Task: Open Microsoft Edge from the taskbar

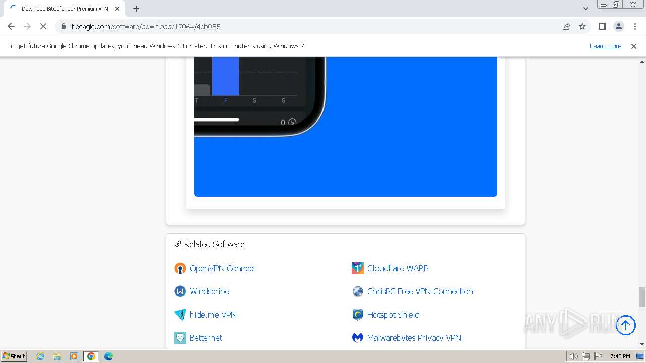Action: [x=109, y=356]
